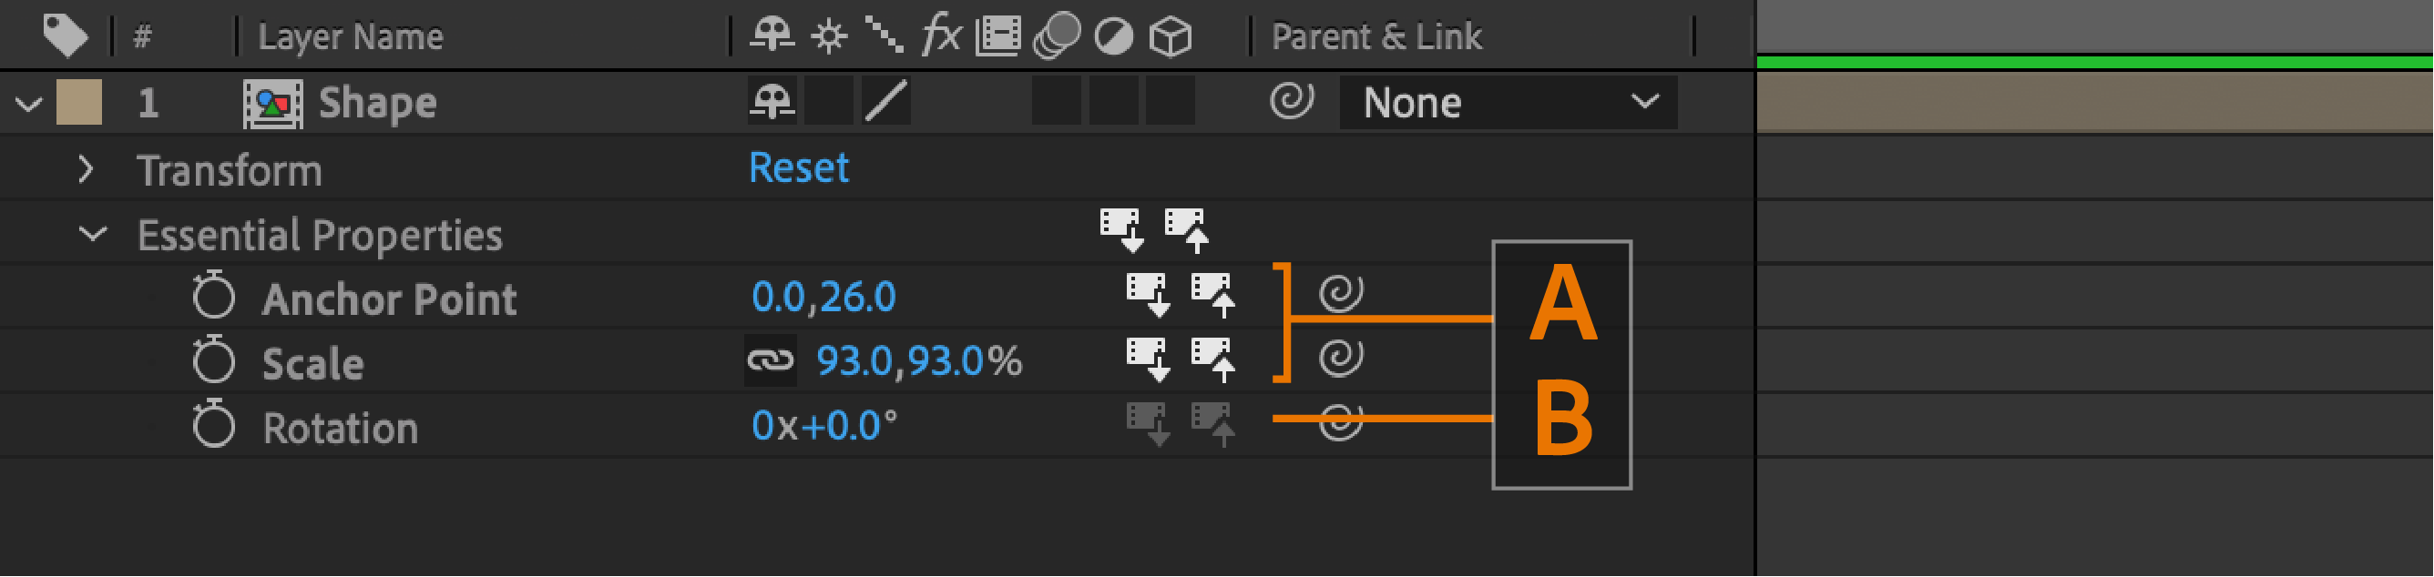Screen dimensions: 2434x577
Task: Click Reset next to Transform
Action: (798, 168)
